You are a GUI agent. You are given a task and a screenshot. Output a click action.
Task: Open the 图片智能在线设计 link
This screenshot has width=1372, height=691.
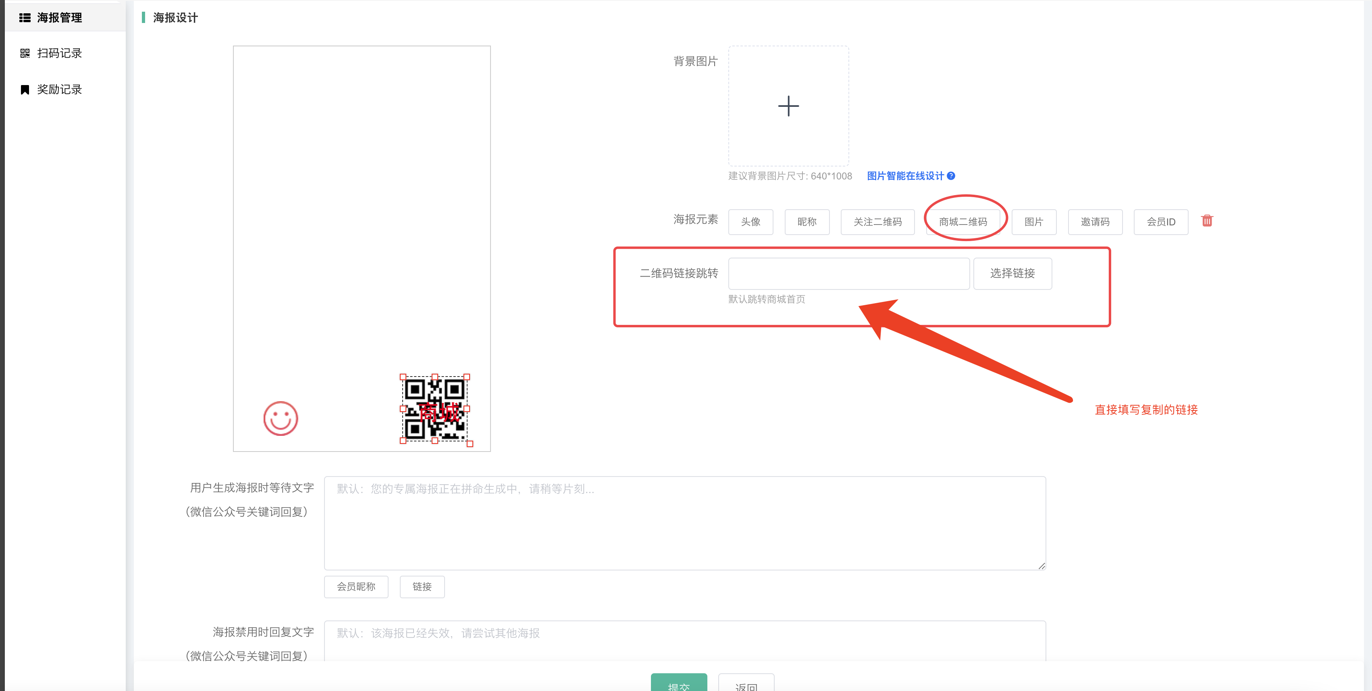[905, 176]
